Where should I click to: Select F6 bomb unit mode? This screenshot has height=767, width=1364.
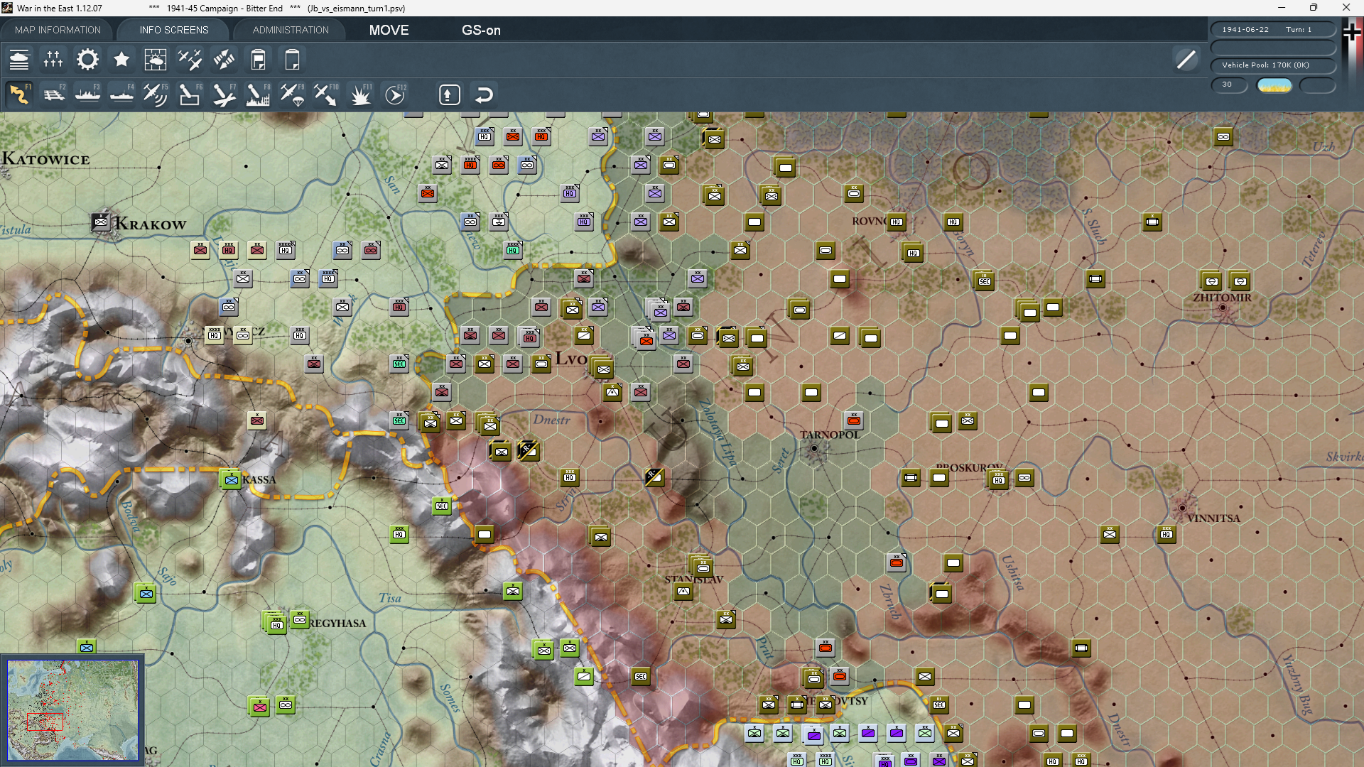190,94
